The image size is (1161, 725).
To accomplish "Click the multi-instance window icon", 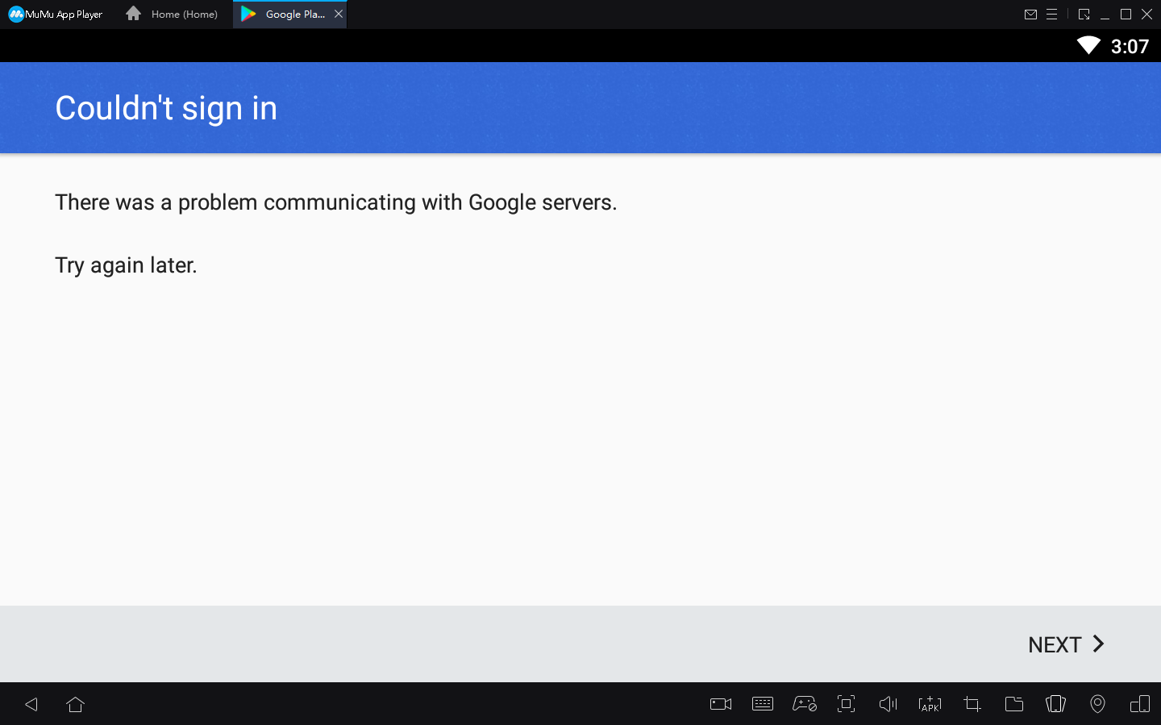I will [1140, 704].
